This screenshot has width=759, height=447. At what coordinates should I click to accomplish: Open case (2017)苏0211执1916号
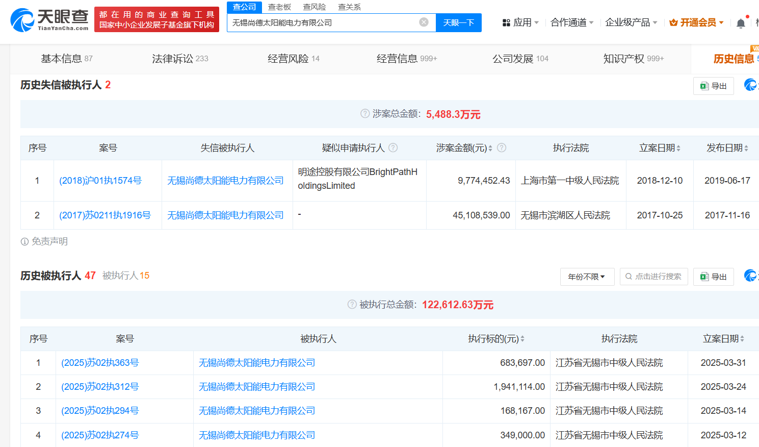(x=105, y=215)
